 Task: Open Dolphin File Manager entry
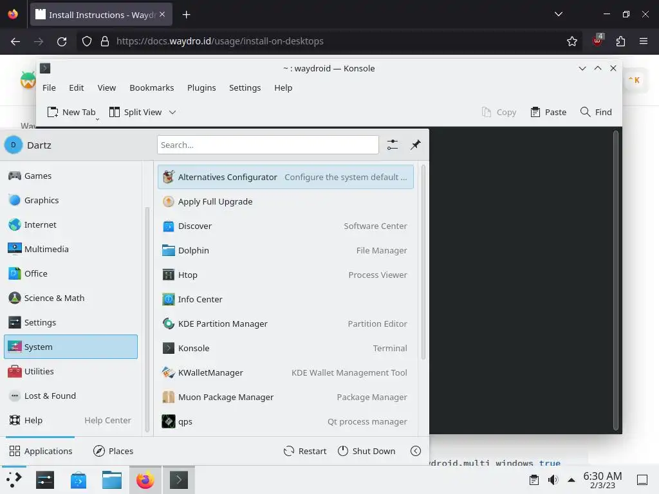pos(285,250)
